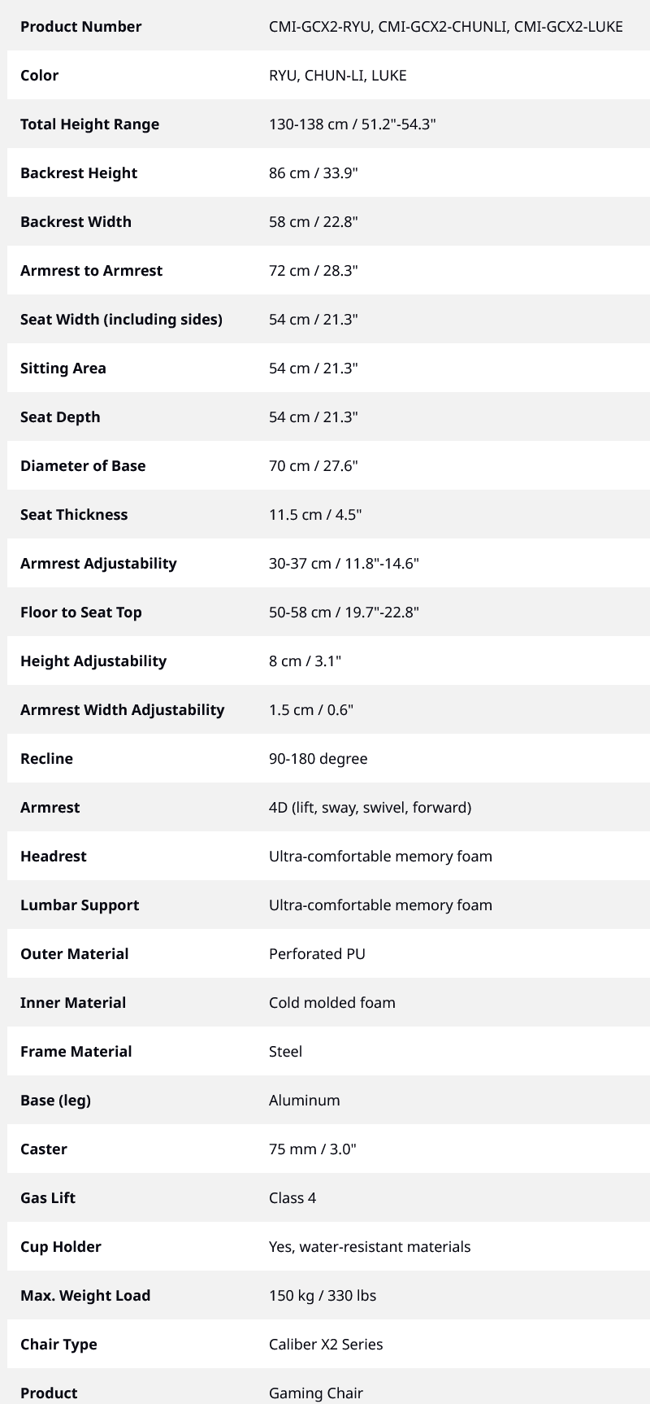650x1404 pixels.
Task: Click the Backrest Height label
Action: (79, 173)
